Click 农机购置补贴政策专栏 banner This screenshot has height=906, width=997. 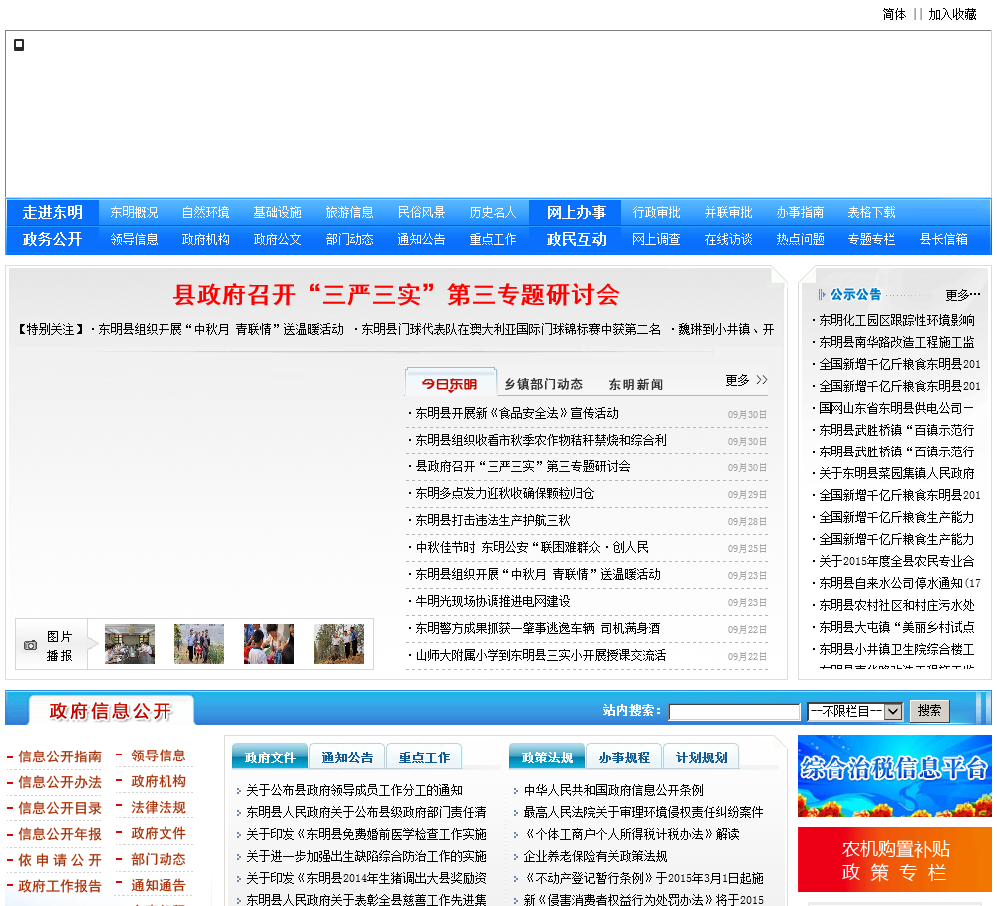[894, 859]
